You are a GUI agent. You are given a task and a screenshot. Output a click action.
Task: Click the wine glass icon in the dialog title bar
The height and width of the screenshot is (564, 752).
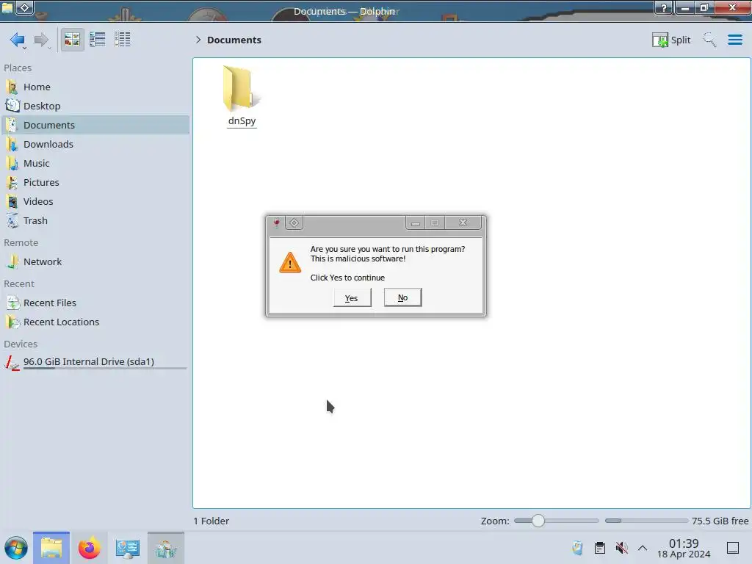tap(277, 223)
